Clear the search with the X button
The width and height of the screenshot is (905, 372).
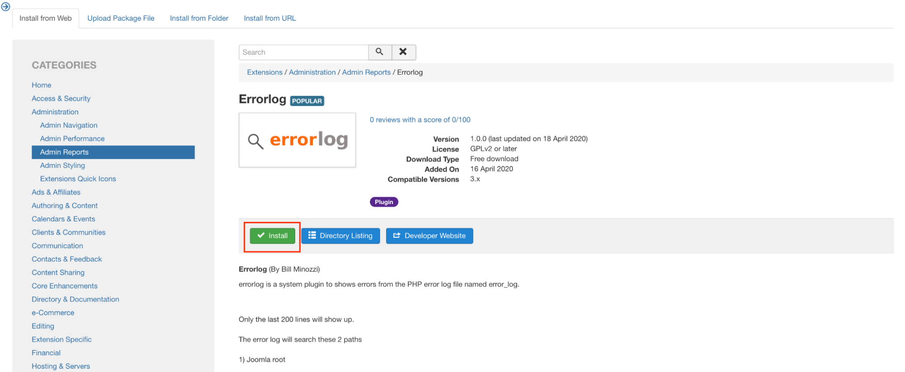(403, 52)
